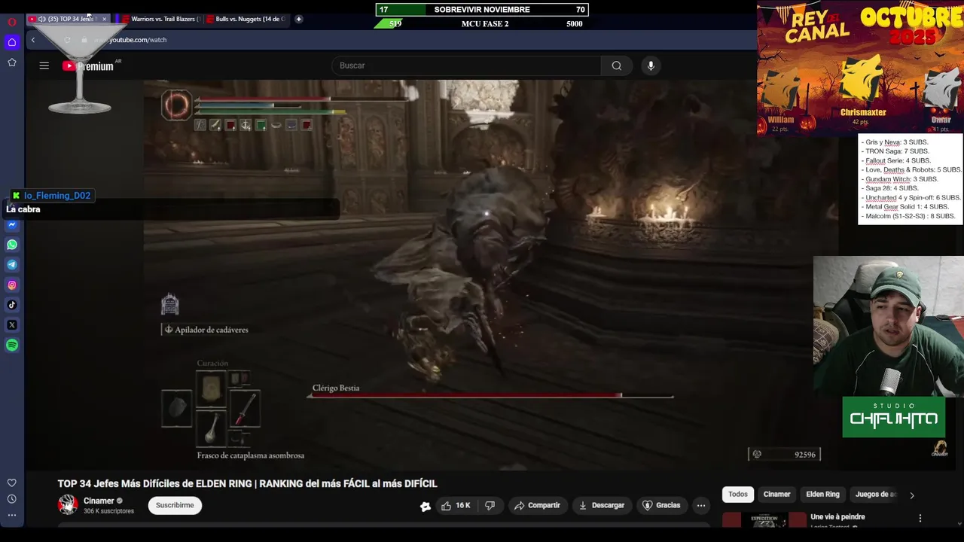Open the Cinamer channel avatar

pyautogui.click(x=68, y=504)
